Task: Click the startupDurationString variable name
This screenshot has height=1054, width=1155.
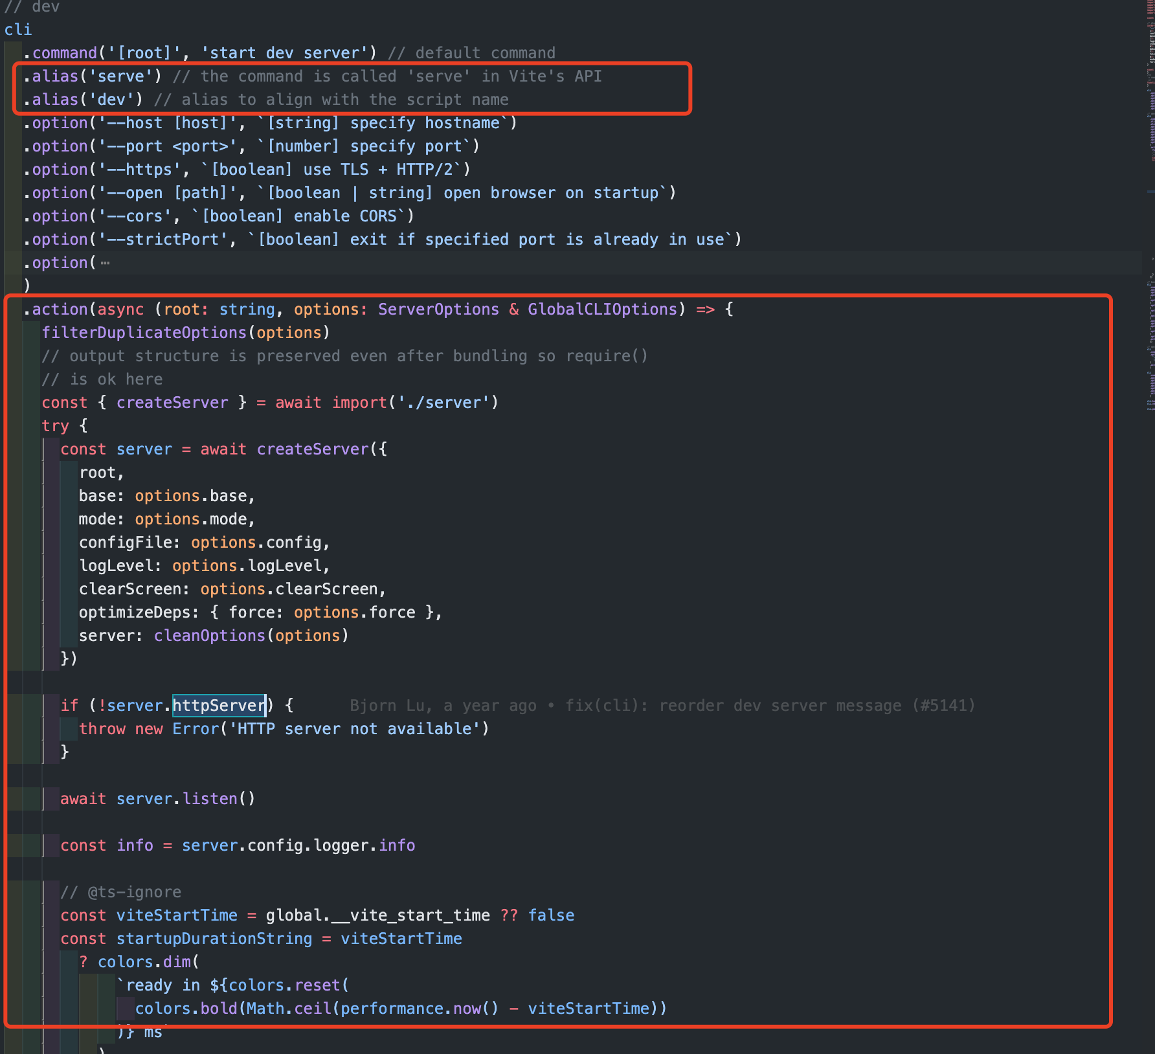Action: pyautogui.click(x=214, y=939)
